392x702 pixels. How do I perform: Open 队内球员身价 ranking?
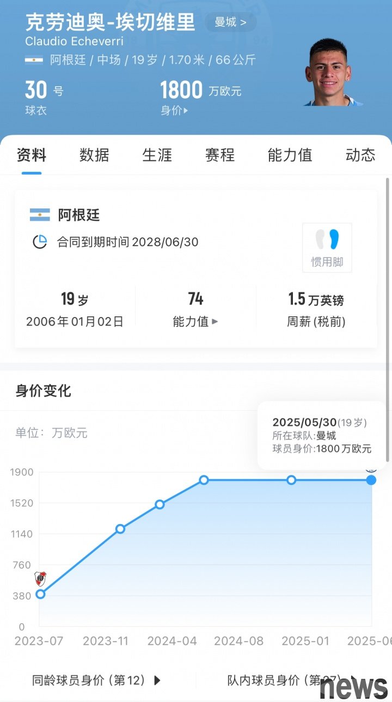pyautogui.click(x=291, y=680)
